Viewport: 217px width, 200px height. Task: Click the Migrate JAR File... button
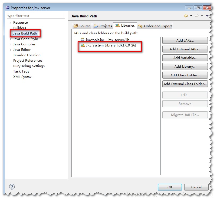click(185, 115)
